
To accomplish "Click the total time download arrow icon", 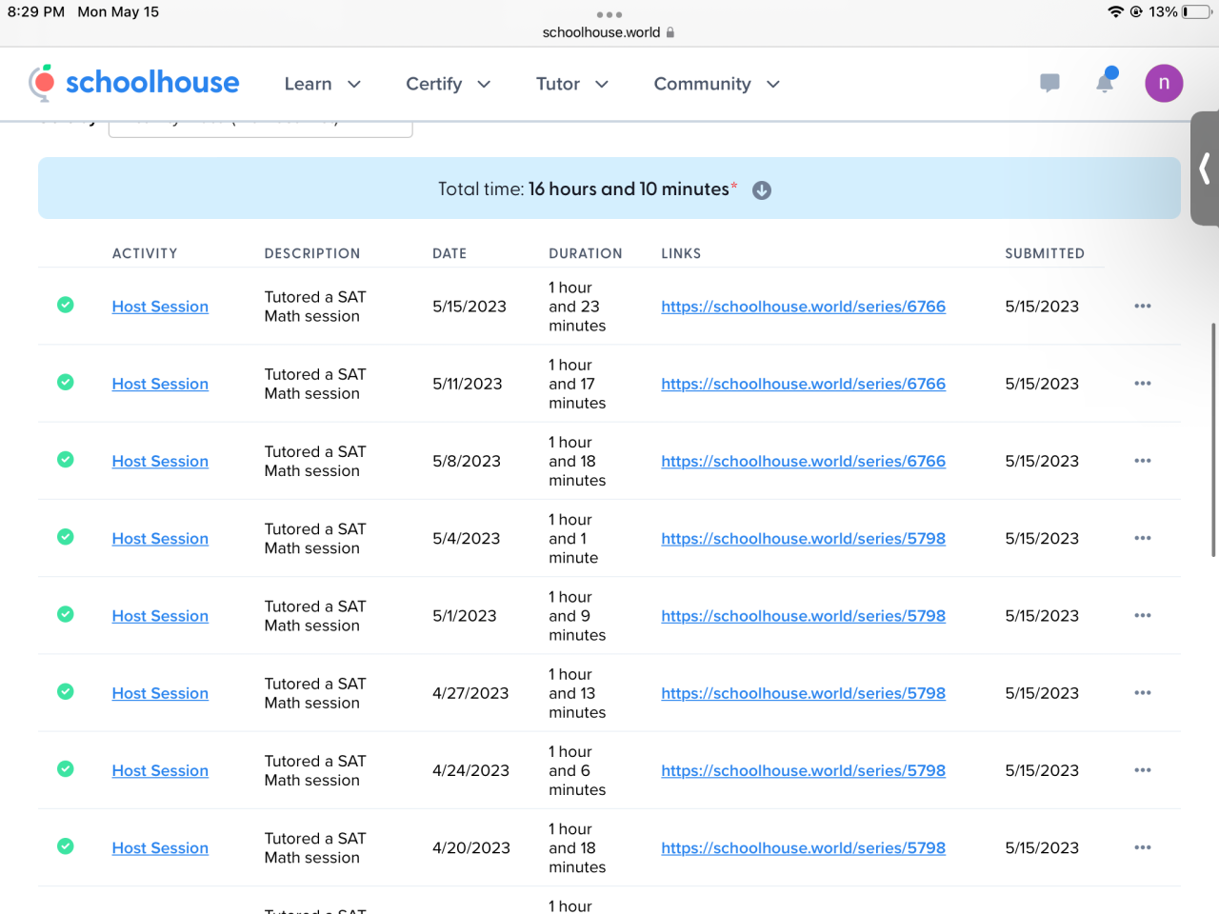I will click(x=762, y=190).
